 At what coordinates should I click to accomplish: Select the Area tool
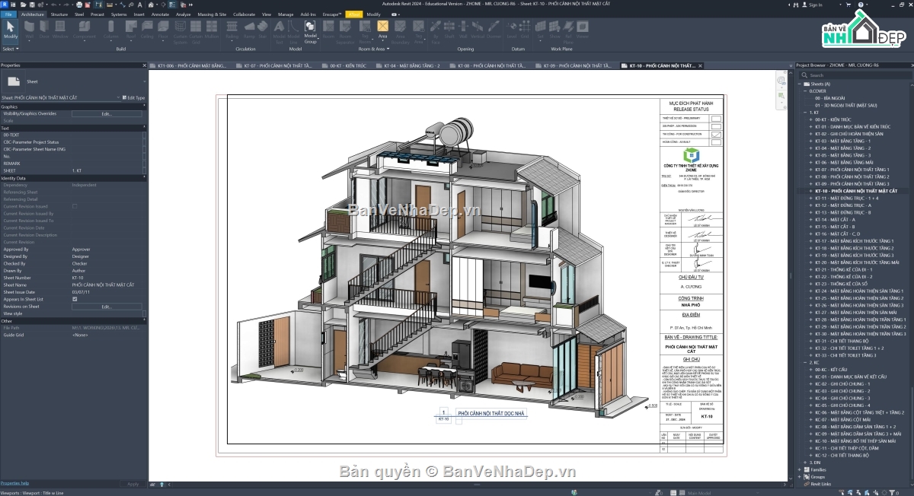click(382, 30)
